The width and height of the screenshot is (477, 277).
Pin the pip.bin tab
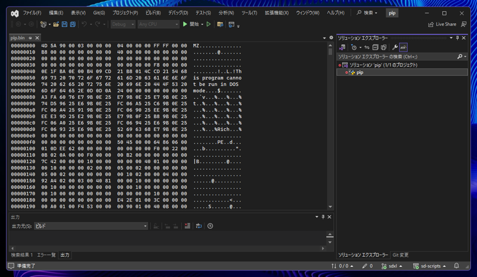click(x=30, y=38)
